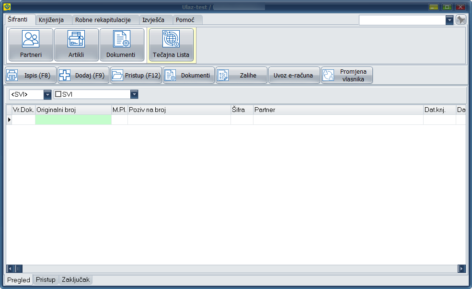
Task: Open Pristup (F12) folder button
Action: click(x=136, y=75)
